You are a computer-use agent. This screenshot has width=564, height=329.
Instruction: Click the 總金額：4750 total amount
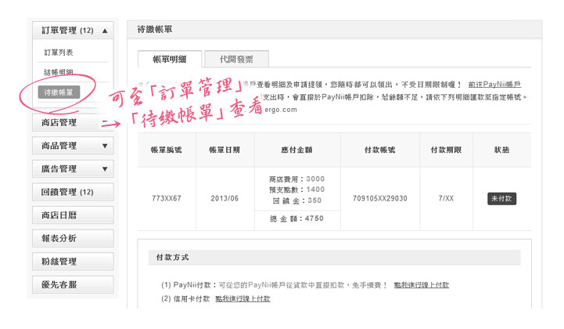pos(296,219)
